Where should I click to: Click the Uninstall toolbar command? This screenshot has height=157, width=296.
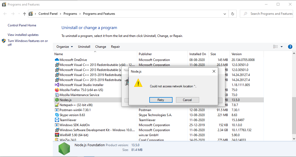click(84, 47)
